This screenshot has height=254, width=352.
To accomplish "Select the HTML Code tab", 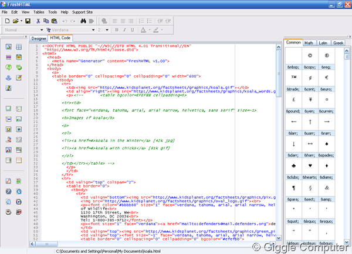I will (60, 38).
